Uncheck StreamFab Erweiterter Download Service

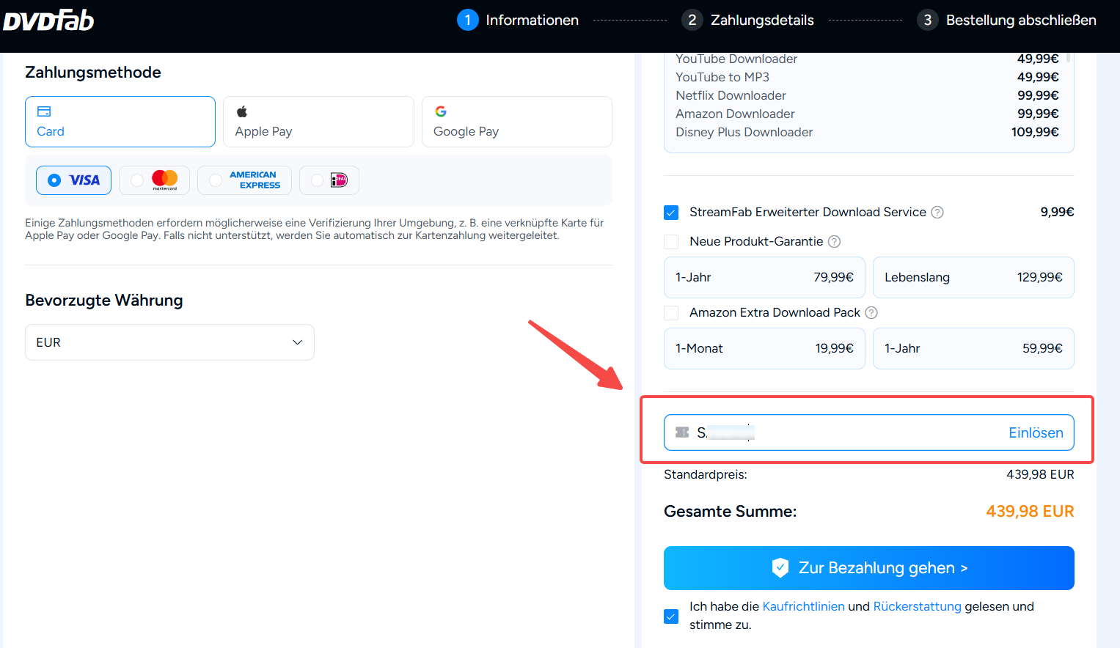click(671, 213)
